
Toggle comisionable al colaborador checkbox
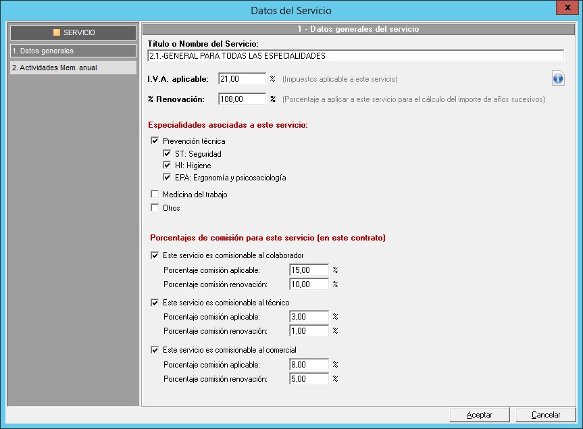[155, 256]
